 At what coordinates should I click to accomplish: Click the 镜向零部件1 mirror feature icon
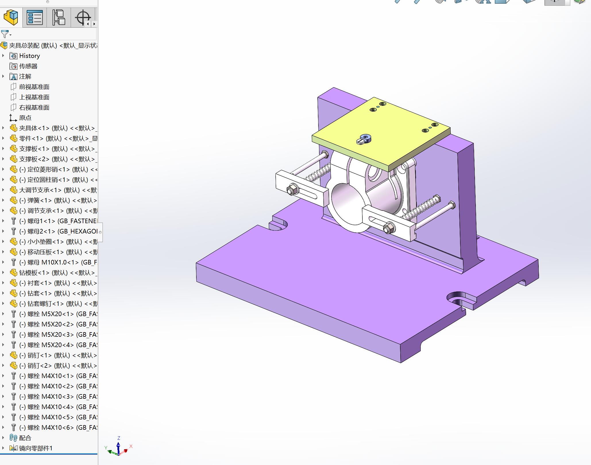13,448
